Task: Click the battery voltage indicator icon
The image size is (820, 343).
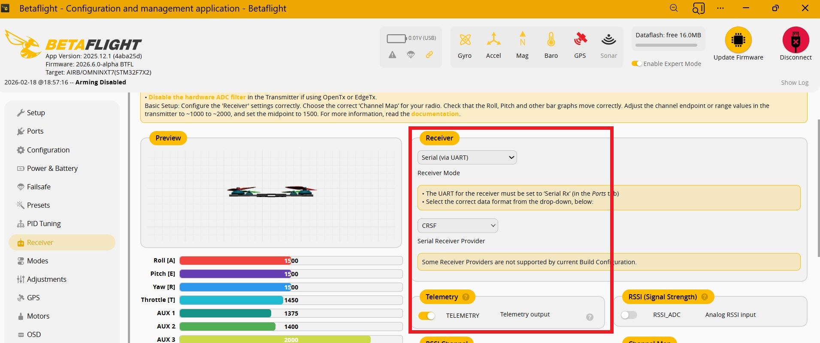Action: 396,39
